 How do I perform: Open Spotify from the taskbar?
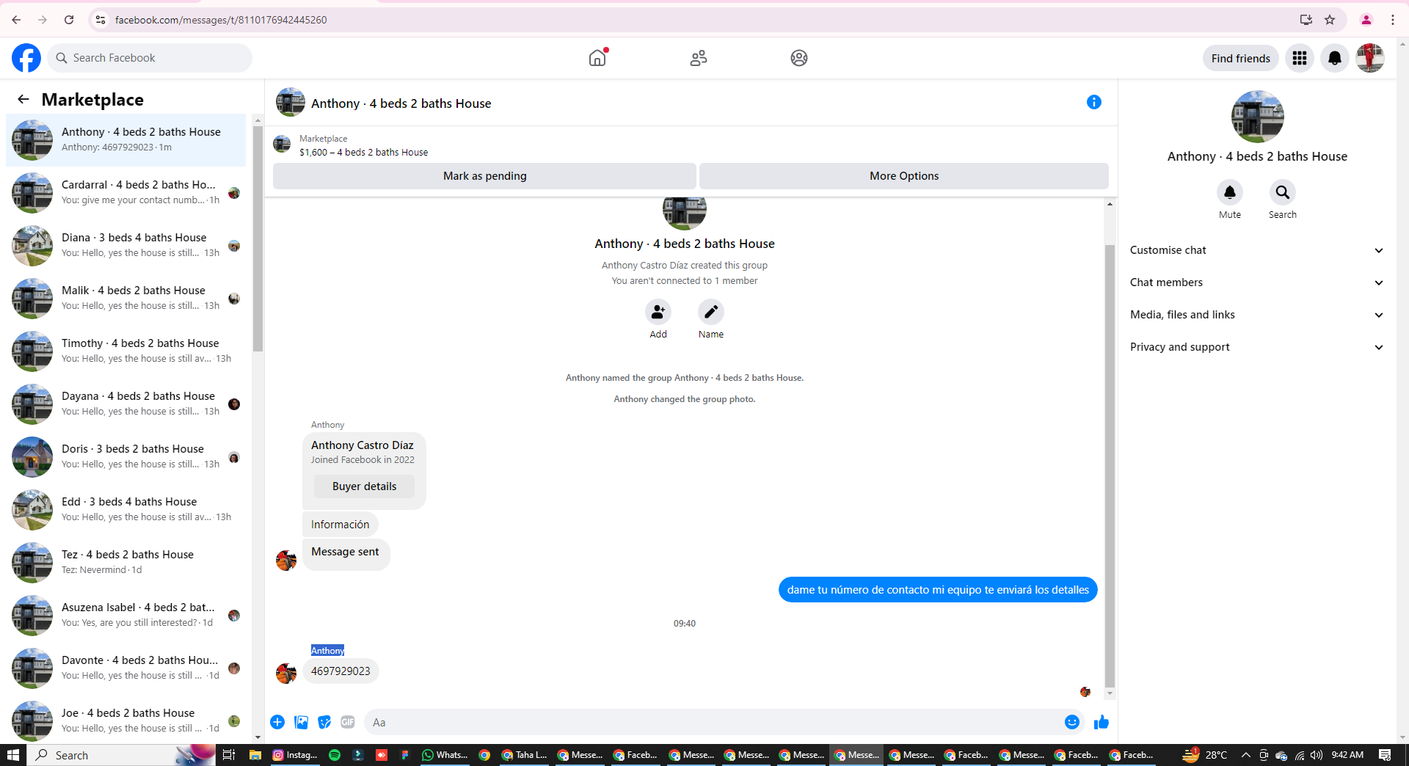(x=335, y=755)
